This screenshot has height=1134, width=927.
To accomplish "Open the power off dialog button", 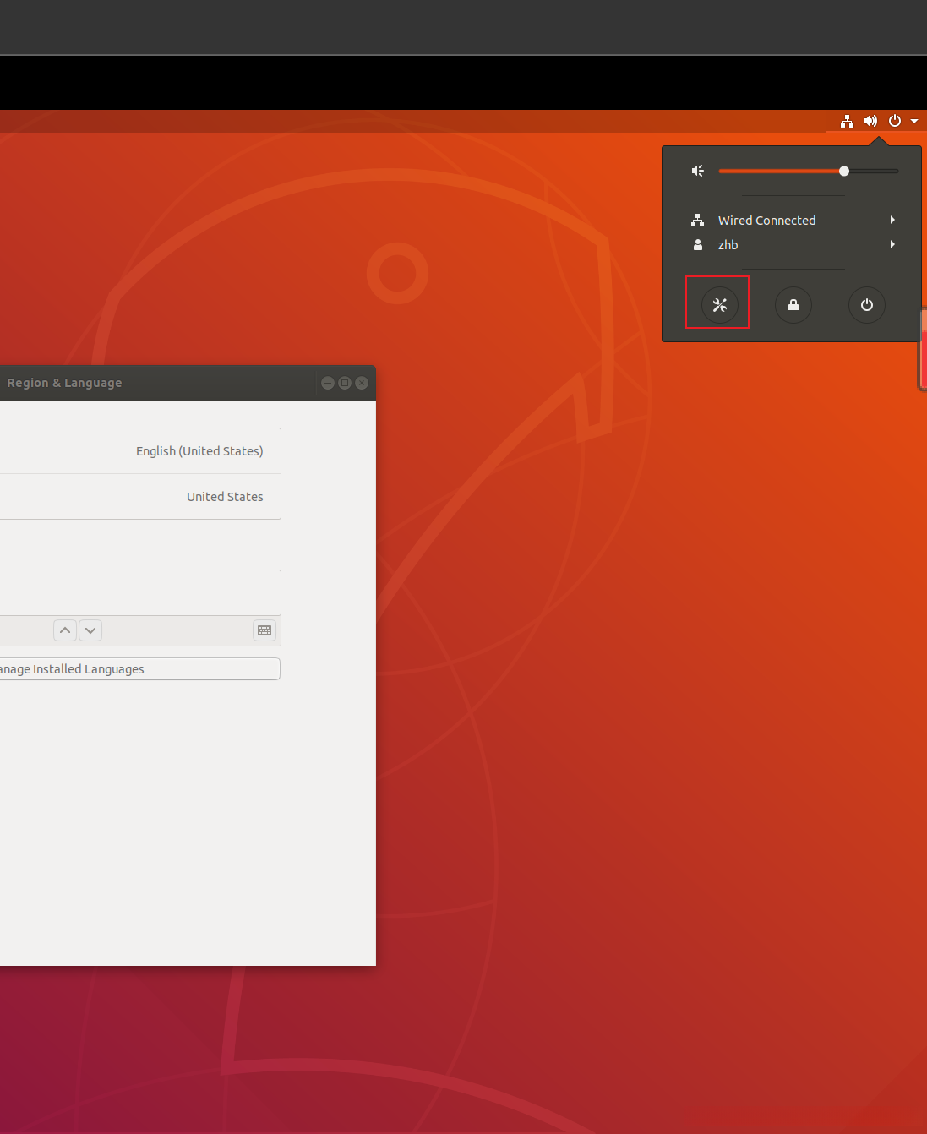I will pyautogui.click(x=867, y=305).
